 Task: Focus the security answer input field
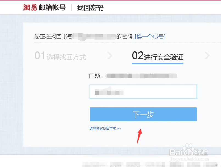click(x=143, y=92)
